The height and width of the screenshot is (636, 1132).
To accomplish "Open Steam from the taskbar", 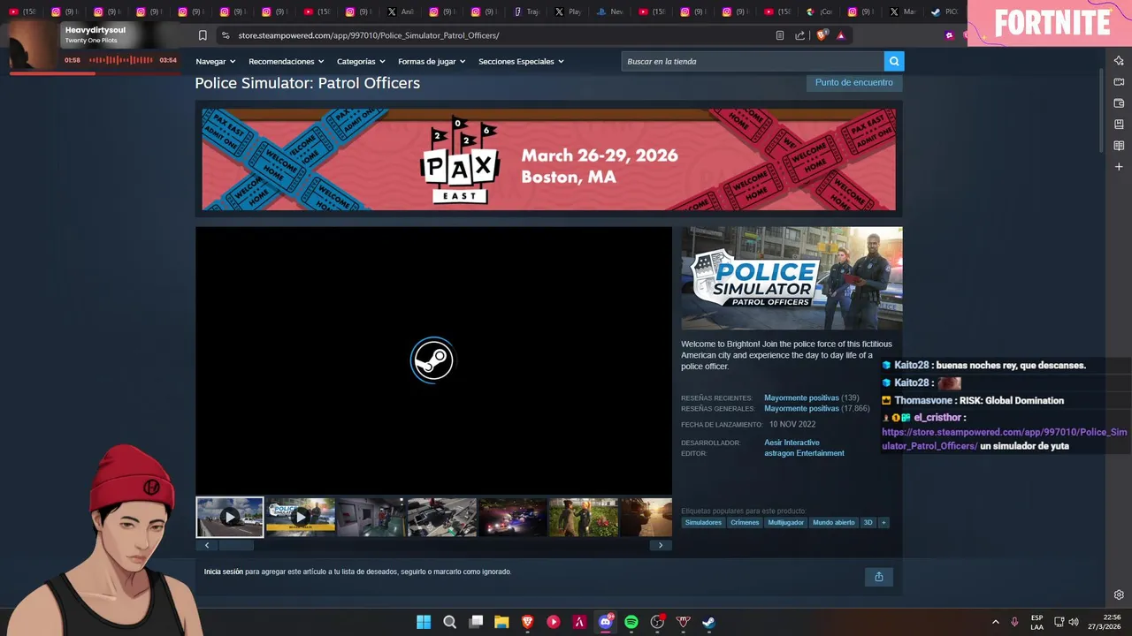I will 709,622.
